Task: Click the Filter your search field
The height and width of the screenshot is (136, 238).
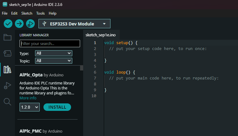Action: [50, 43]
